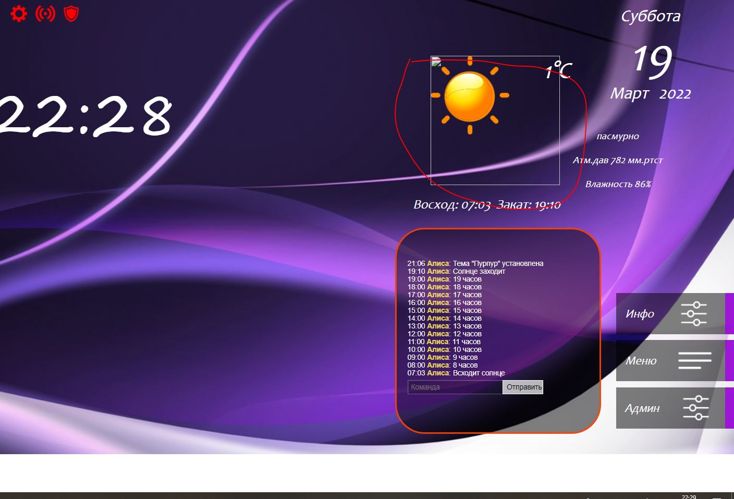Image resolution: width=734 pixels, height=499 pixels.
Task: Select the 11:00 log line 11 часов
Action: tap(444, 342)
